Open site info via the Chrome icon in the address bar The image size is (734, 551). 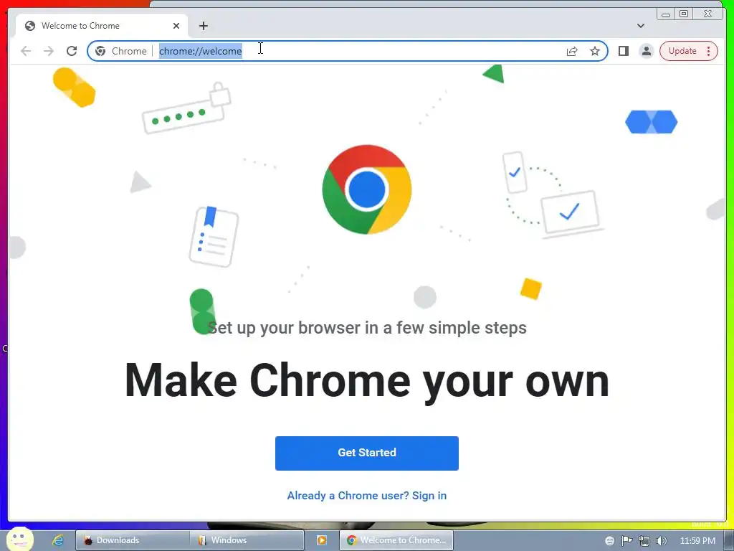tap(100, 51)
